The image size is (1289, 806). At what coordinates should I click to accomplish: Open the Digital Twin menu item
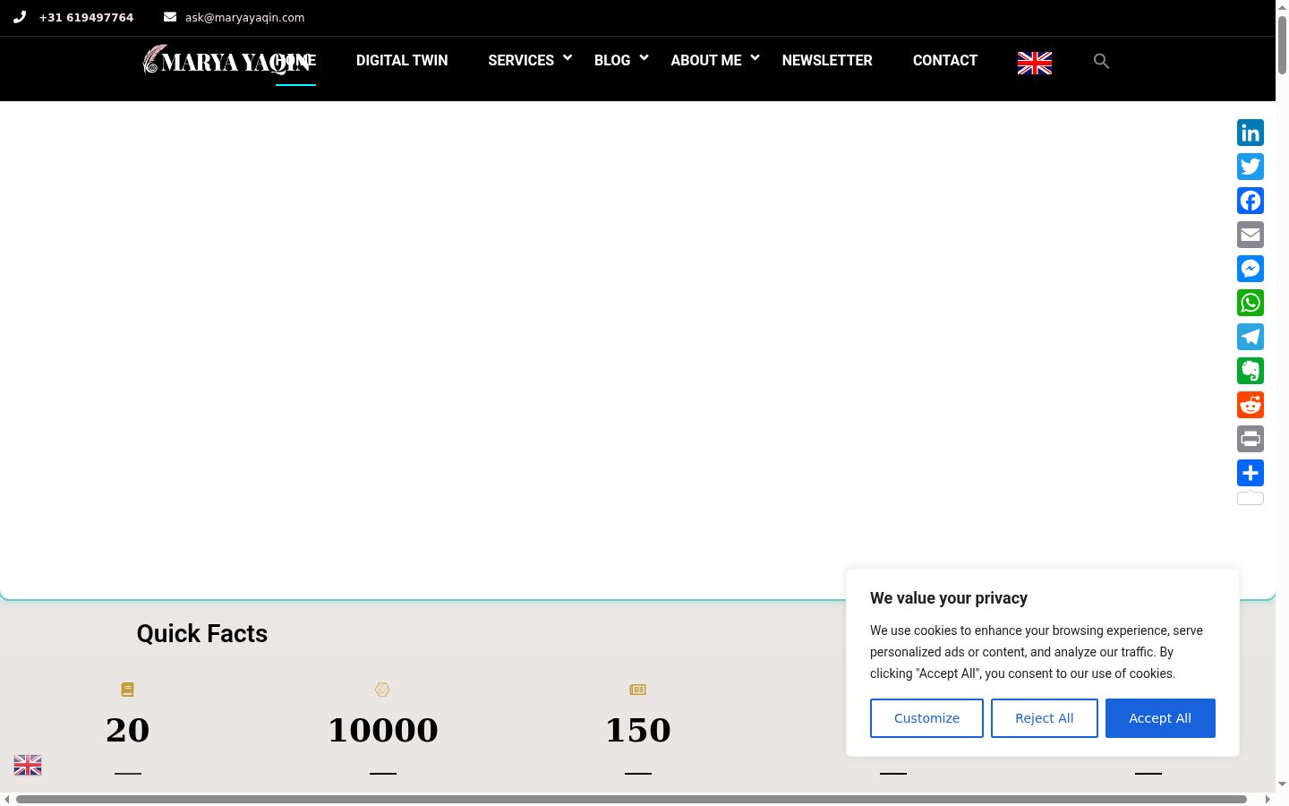point(402,60)
